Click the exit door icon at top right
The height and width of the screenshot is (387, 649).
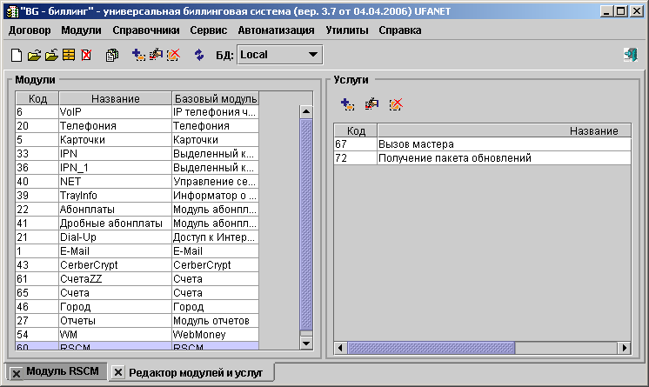pos(630,55)
